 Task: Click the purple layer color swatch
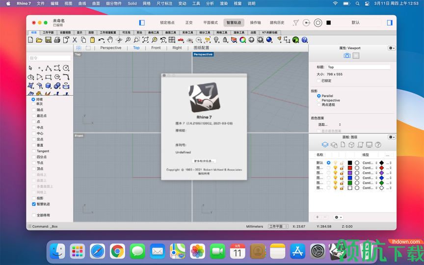(x=350, y=173)
